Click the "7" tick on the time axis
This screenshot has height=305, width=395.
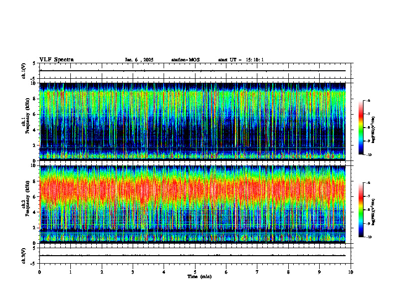pos(257,272)
